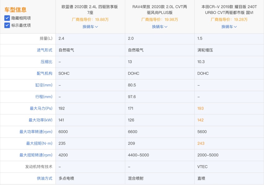The image size is (264, 185).
Task: Open 换辆车 dropdown under 本田CR-V 2019款
Action: tap(229, 27)
